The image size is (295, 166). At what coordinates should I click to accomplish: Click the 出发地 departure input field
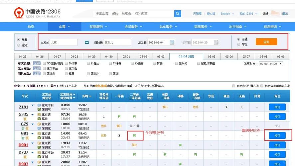click(64, 42)
